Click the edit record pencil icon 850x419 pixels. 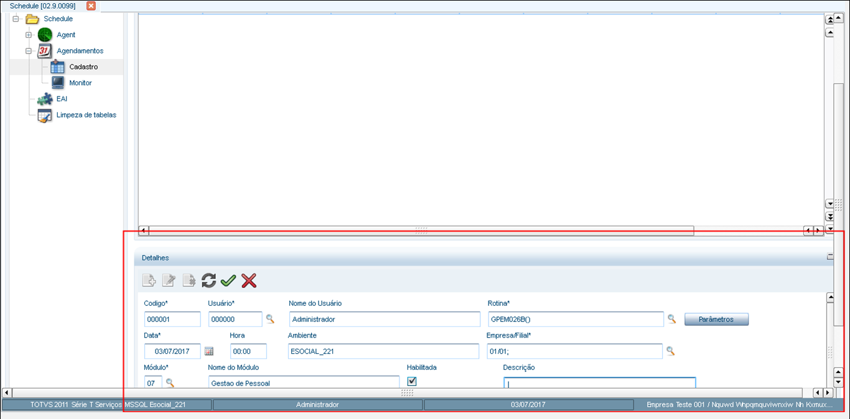coord(169,280)
